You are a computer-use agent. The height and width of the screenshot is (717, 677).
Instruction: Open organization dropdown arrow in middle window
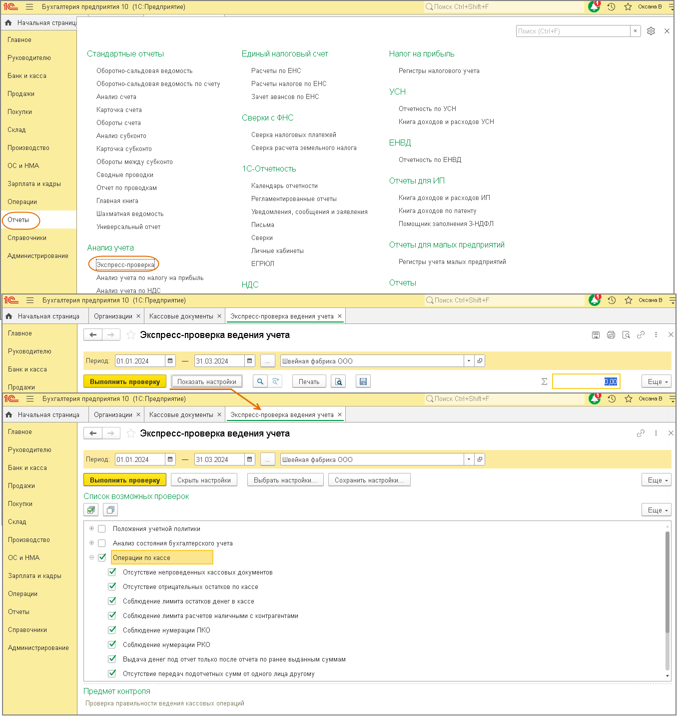pyautogui.click(x=469, y=361)
